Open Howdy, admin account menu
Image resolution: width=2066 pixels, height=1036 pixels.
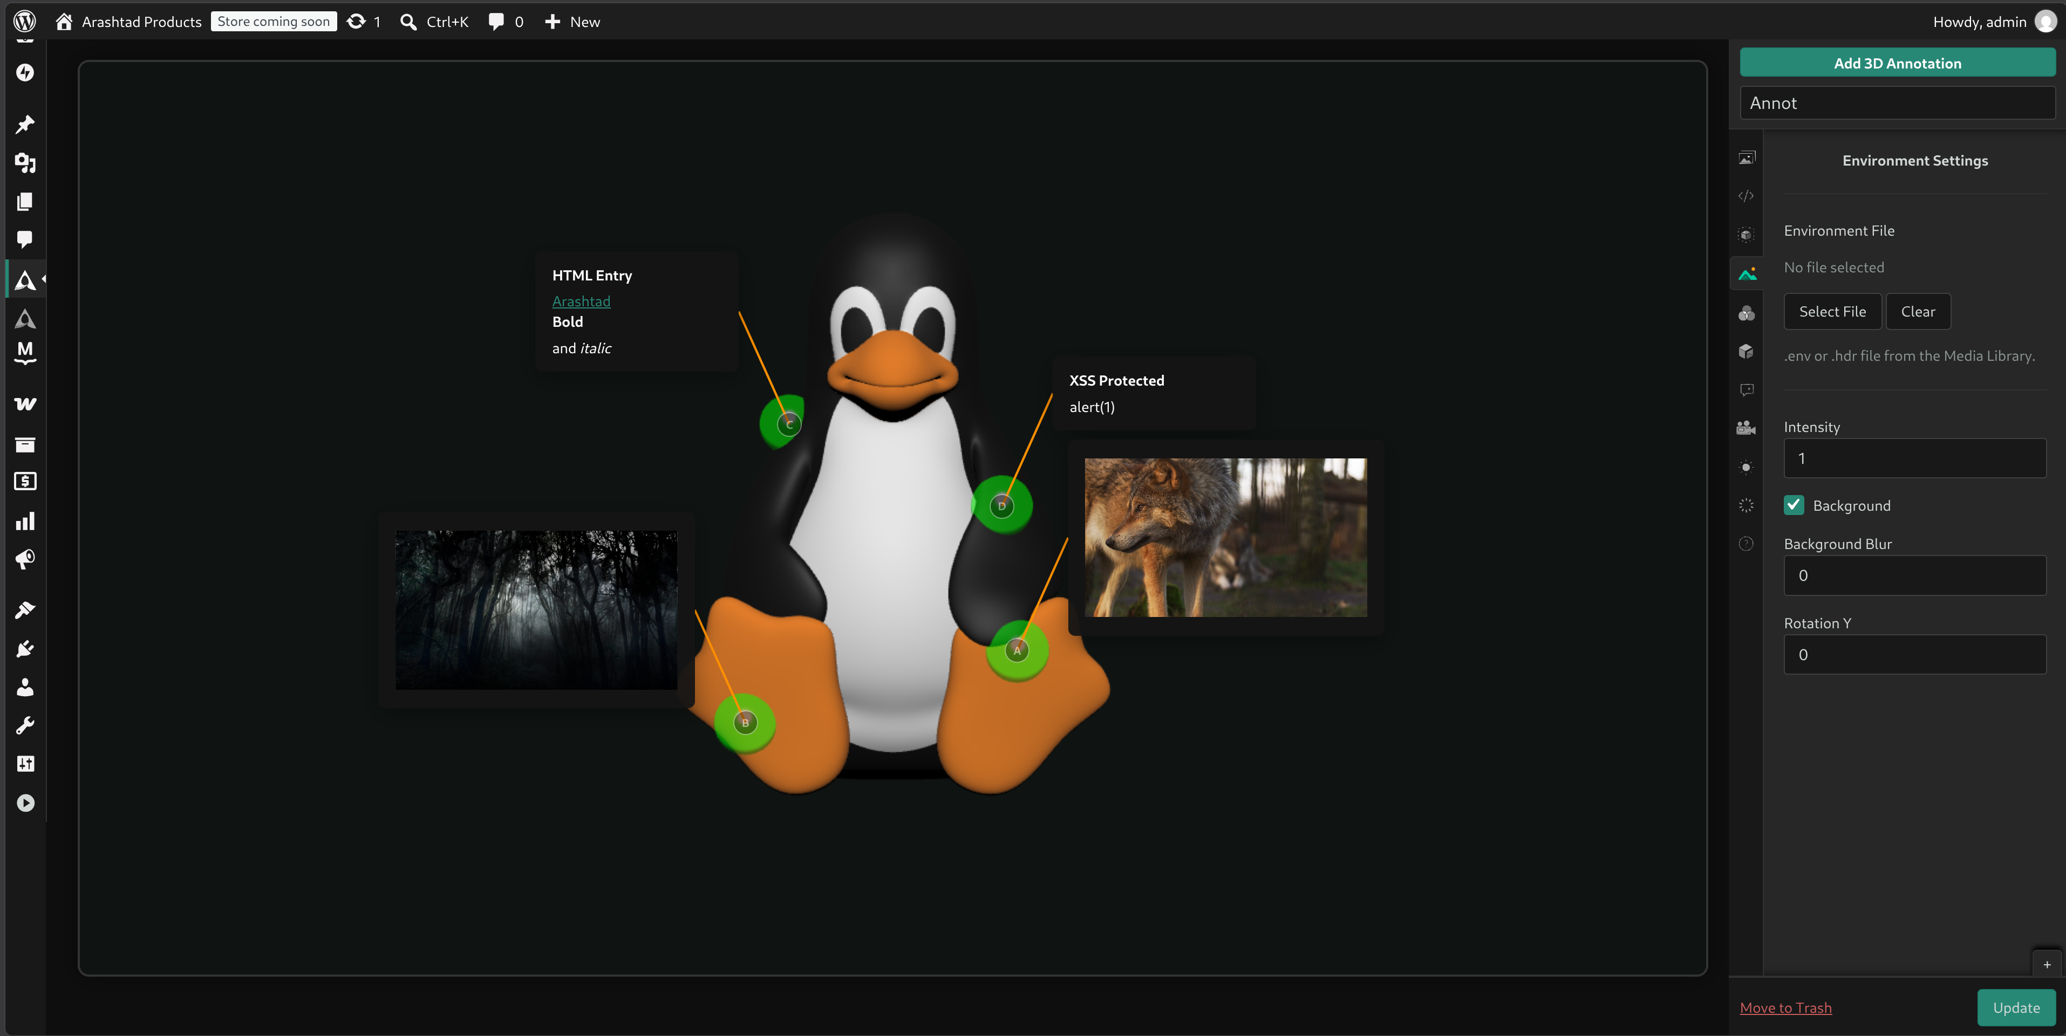(1994, 22)
